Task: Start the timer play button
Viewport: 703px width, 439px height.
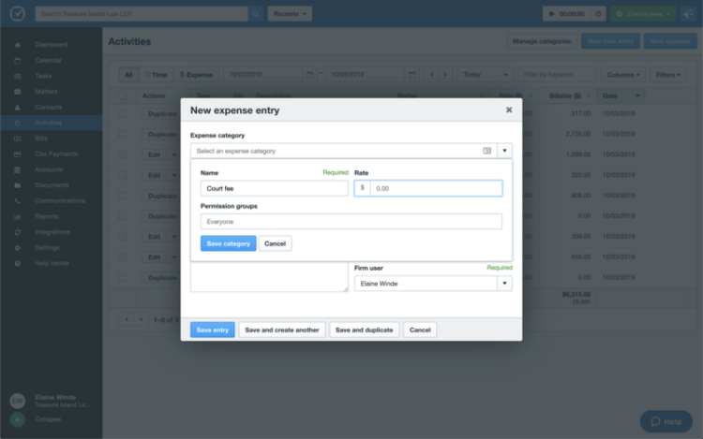Action: click(x=551, y=14)
